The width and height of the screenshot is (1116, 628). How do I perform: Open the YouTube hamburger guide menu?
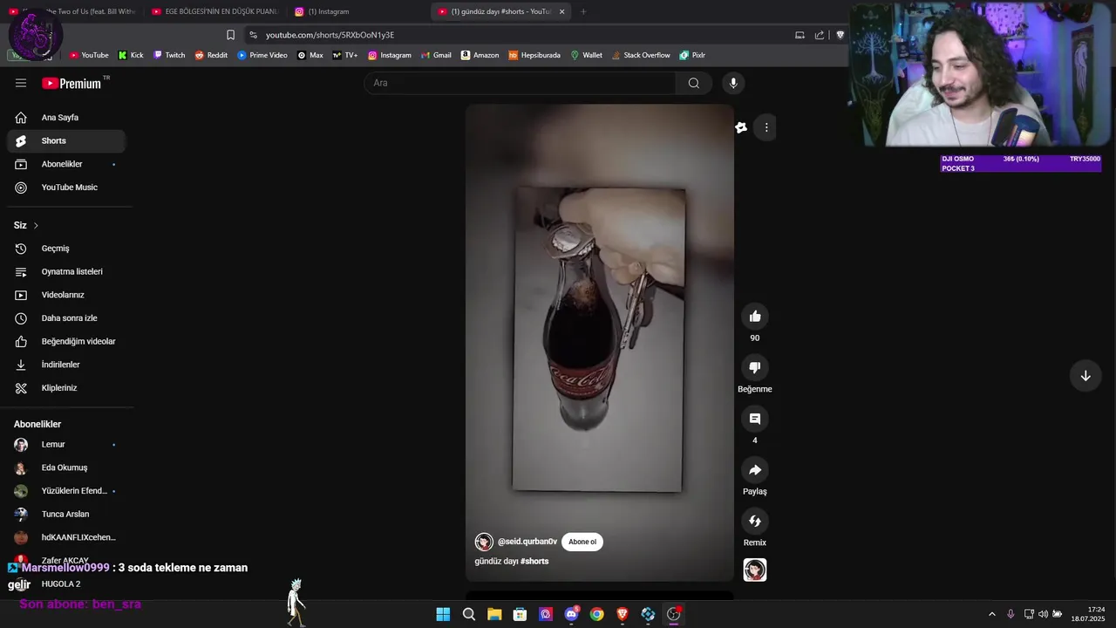(21, 83)
